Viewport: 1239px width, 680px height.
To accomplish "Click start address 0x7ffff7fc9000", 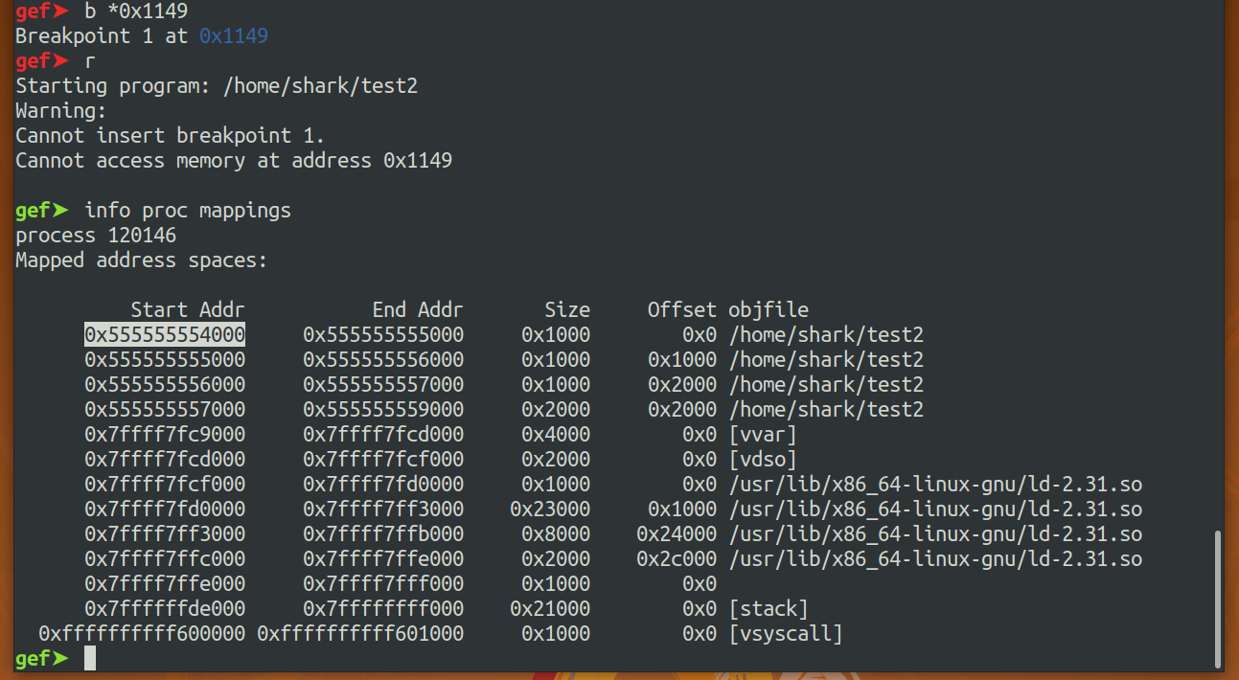I will (x=165, y=435).
